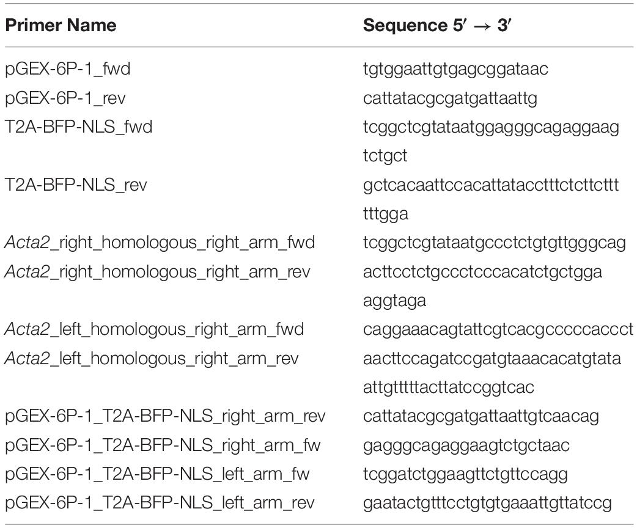The width and height of the screenshot is (637, 528).
Task: Click Acta2_left_homologous_right_arm_rev row label
Action: pos(152,359)
